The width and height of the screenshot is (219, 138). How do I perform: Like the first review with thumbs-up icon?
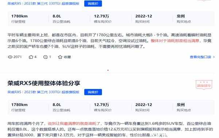pyautogui.click(x=31, y=57)
